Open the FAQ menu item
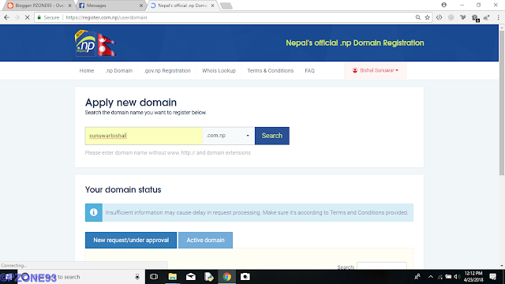The width and height of the screenshot is (505, 284). pos(309,70)
